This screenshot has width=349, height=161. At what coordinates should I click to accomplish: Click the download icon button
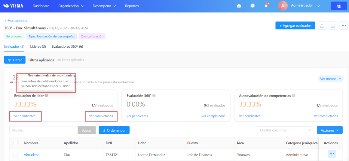pos(333,25)
